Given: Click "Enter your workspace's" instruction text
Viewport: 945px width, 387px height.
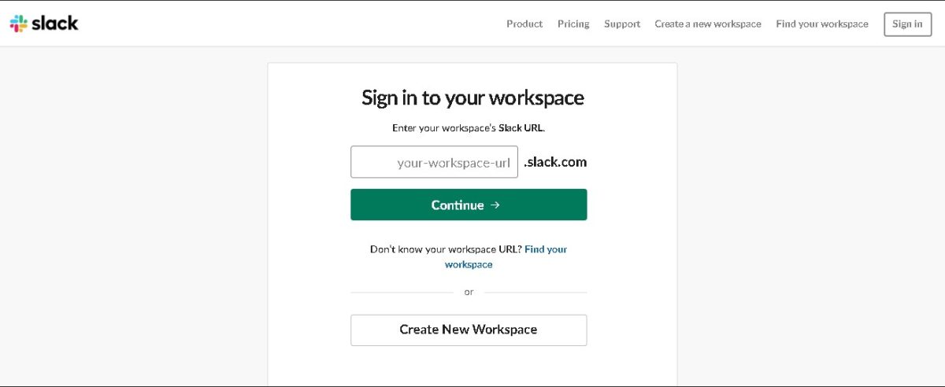Looking at the screenshot, I should pyautogui.click(x=444, y=127).
